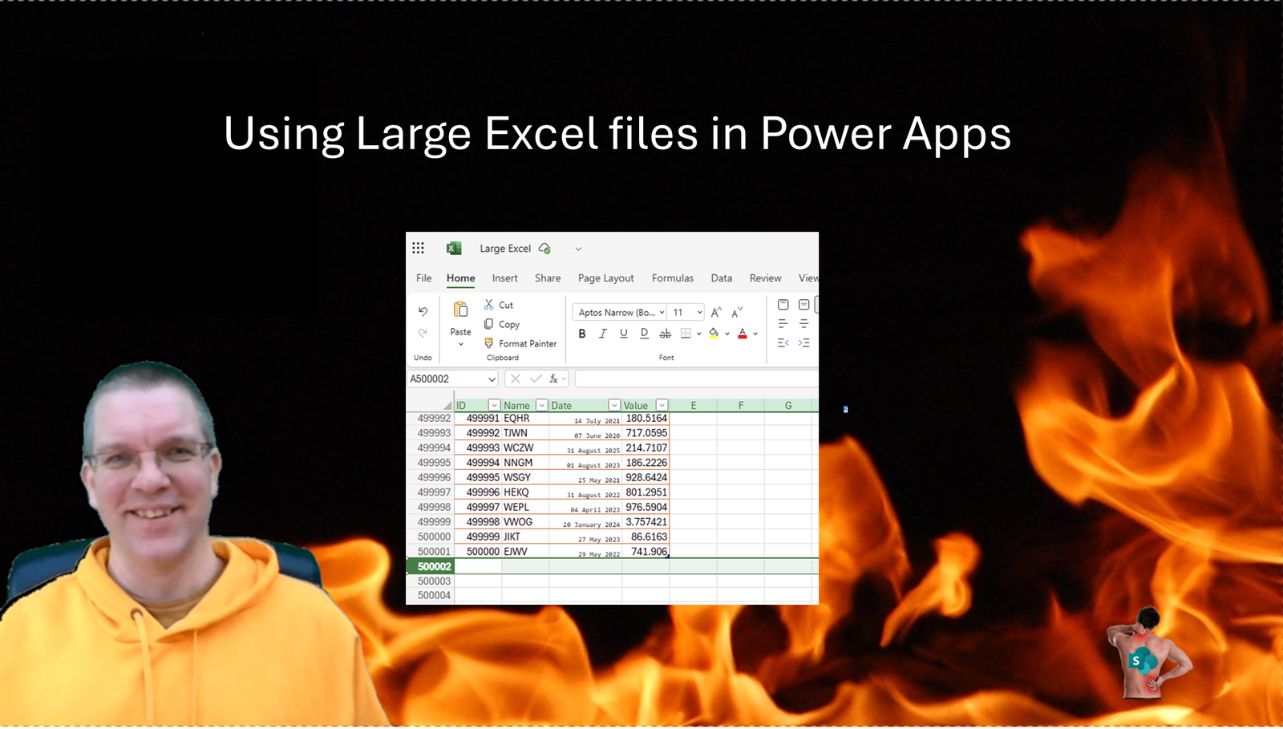Open the Borders dropdown arrow
The width and height of the screenshot is (1283, 729).
(698, 334)
